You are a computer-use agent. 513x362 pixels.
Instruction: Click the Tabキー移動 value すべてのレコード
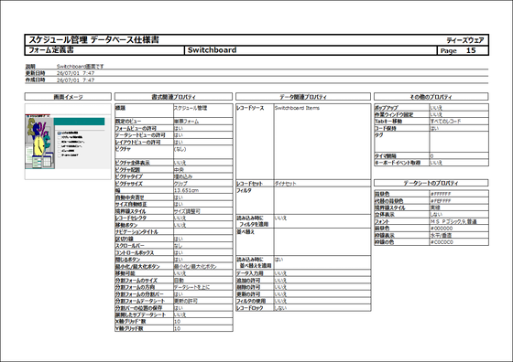445,121
